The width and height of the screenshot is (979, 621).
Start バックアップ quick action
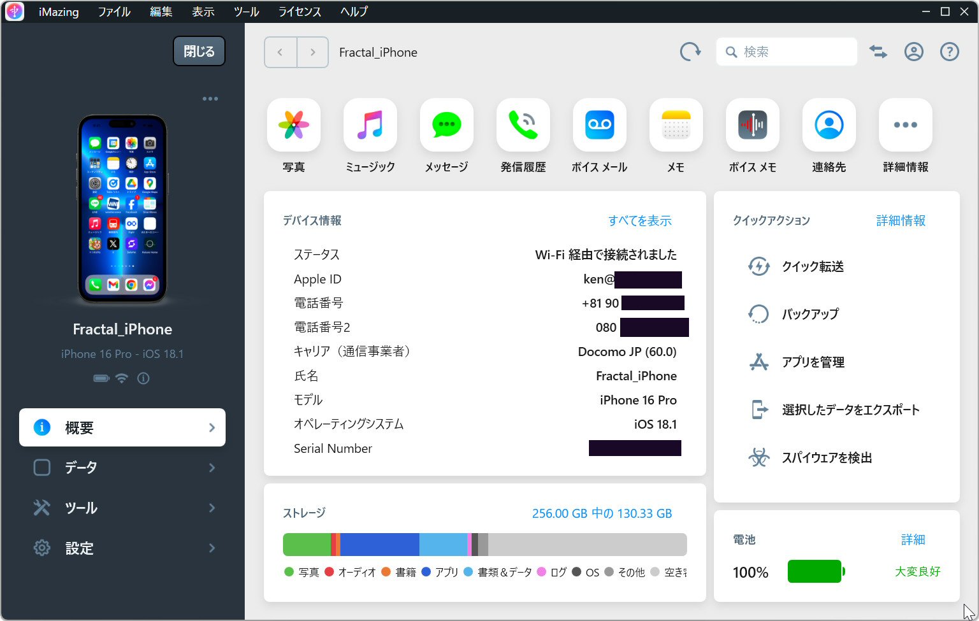pyautogui.click(x=793, y=314)
